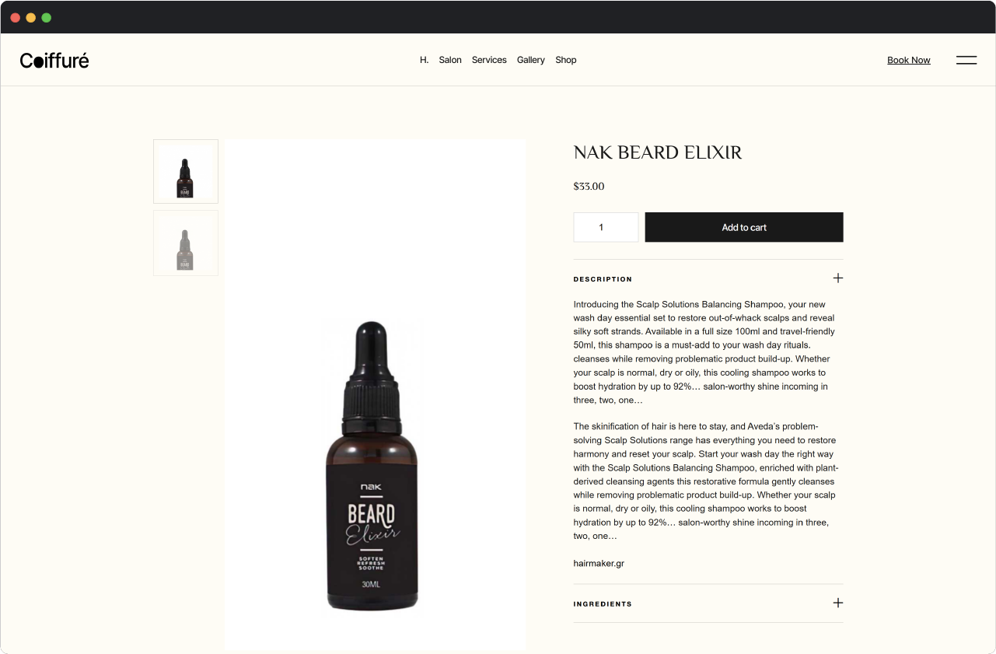Click the green maximize window button

47,17
